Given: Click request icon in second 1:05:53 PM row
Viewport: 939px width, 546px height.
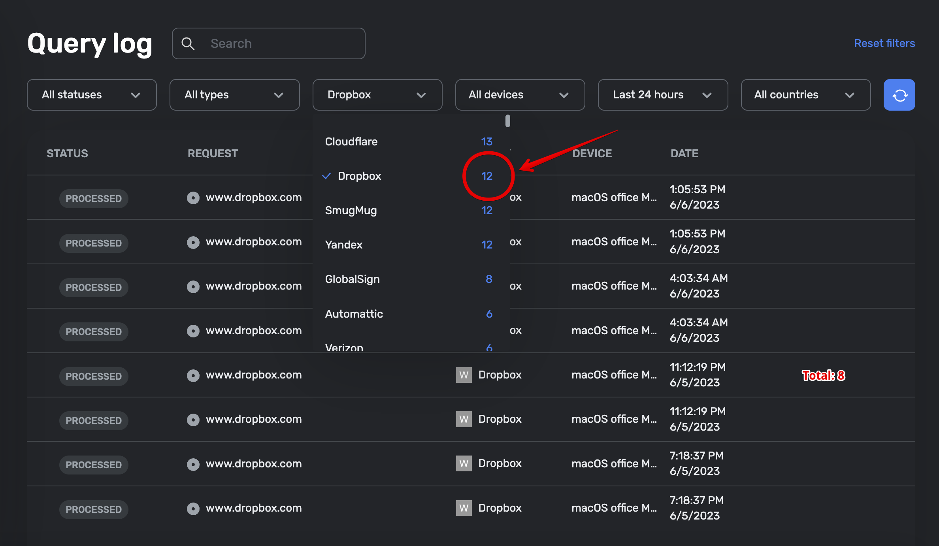Looking at the screenshot, I should (x=193, y=242).
